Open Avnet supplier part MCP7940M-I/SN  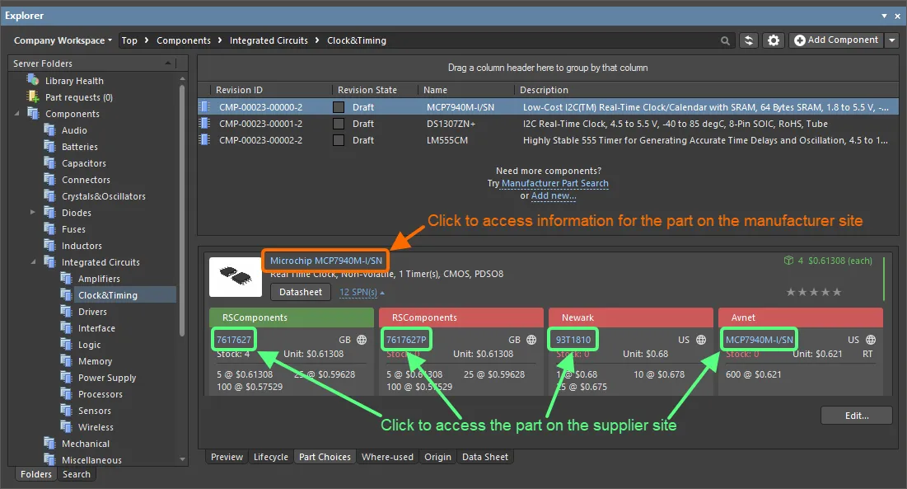pyautogui.click(x=760, y=340)
